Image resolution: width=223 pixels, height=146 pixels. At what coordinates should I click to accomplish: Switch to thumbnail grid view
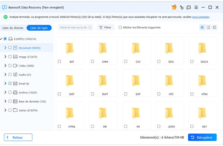pos(202,27)
